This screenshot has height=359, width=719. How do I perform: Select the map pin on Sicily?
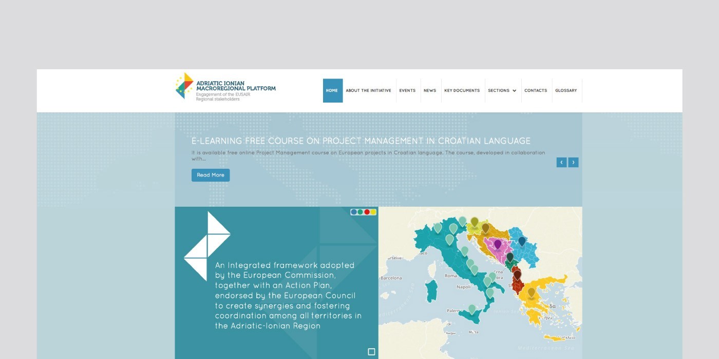472,309
